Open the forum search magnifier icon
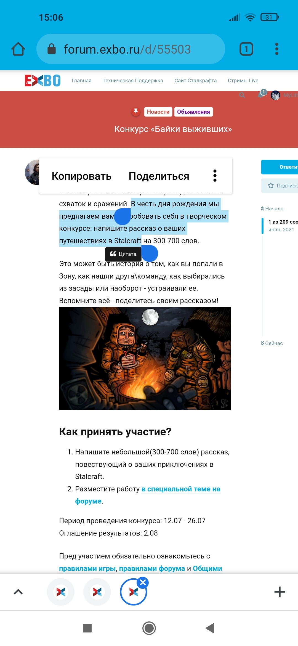298x646 pixels. point(242,95)
